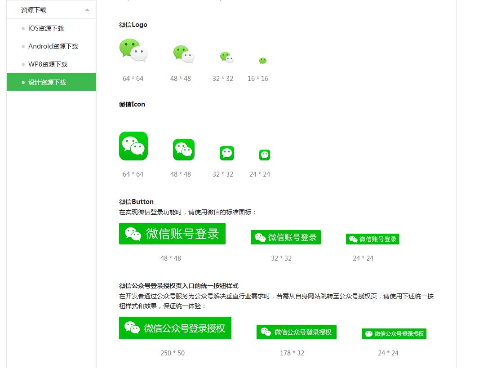Click the 178 * 32 微信公众号登录授权 button
The width and height of the screenshot is (479, 368).
point(296,332)
